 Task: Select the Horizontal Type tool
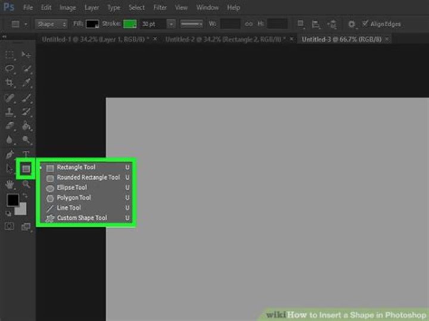(x=26, y=155)
